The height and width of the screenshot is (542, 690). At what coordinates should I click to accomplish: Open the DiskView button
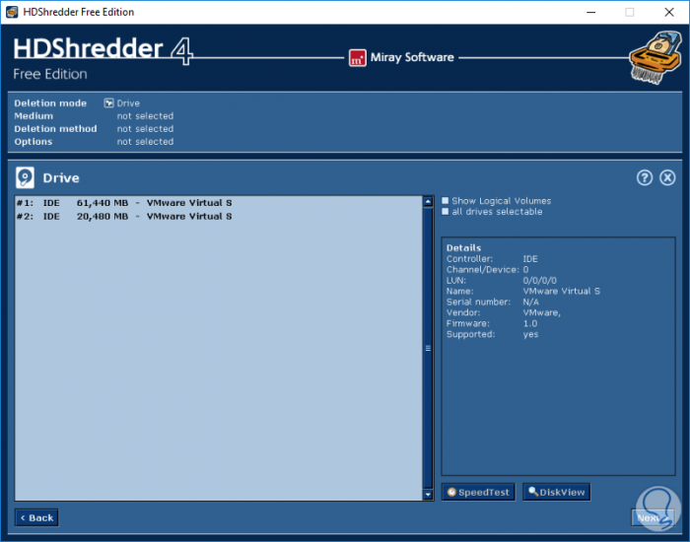pos(556,492)
